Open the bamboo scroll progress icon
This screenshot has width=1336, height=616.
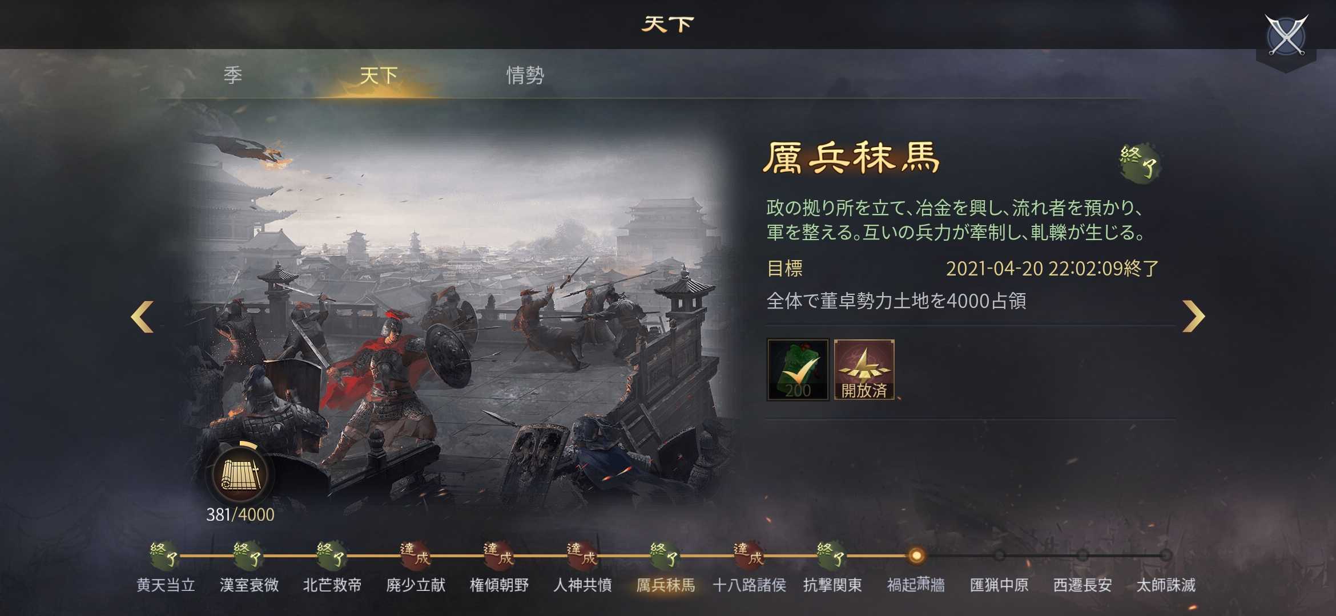coord(240,474)
